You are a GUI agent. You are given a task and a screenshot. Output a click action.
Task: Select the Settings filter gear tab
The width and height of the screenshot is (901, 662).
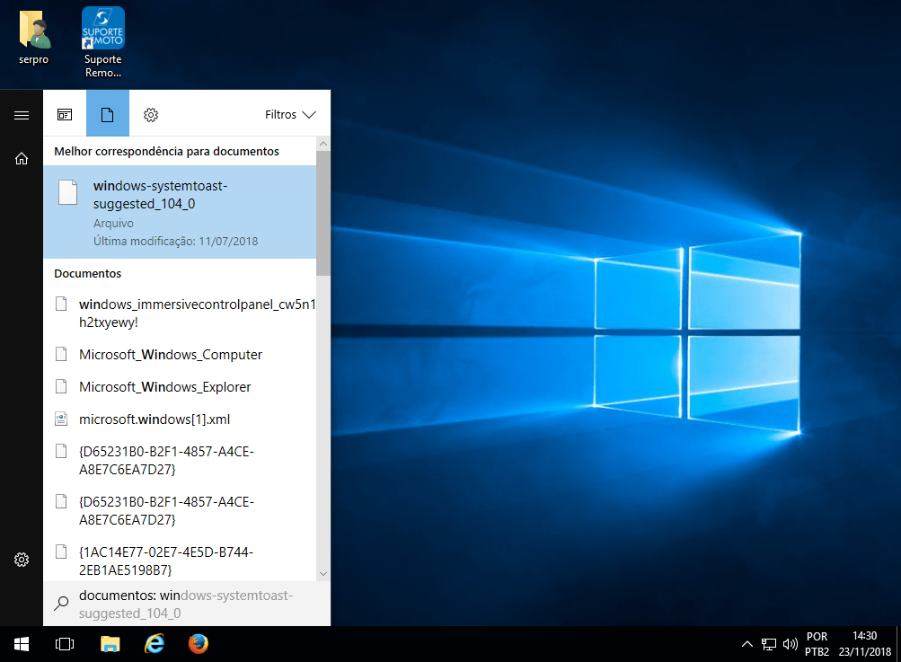tap(151, 115)
